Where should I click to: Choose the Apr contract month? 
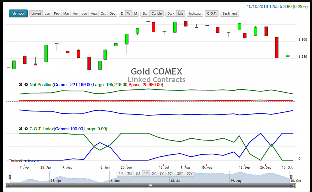[75, 14]
